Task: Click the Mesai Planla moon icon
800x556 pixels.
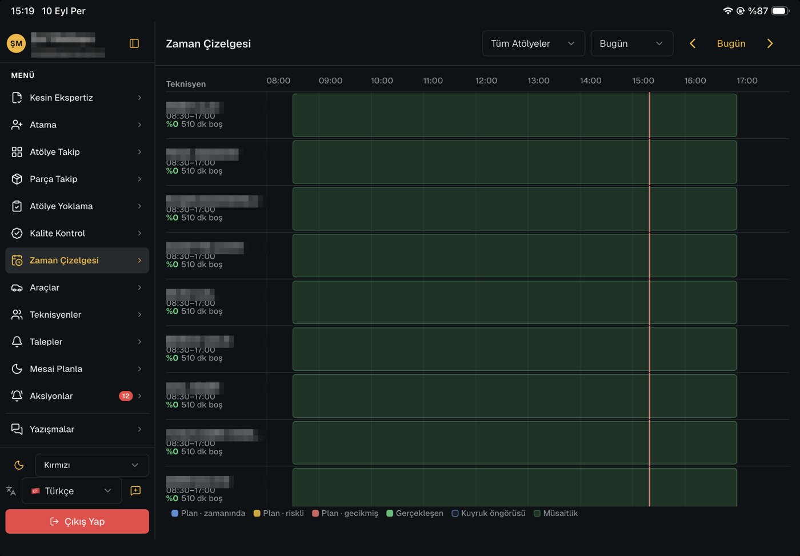Action: click(17, 369)
